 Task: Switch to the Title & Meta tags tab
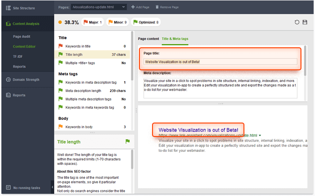(x=175, y=39)
